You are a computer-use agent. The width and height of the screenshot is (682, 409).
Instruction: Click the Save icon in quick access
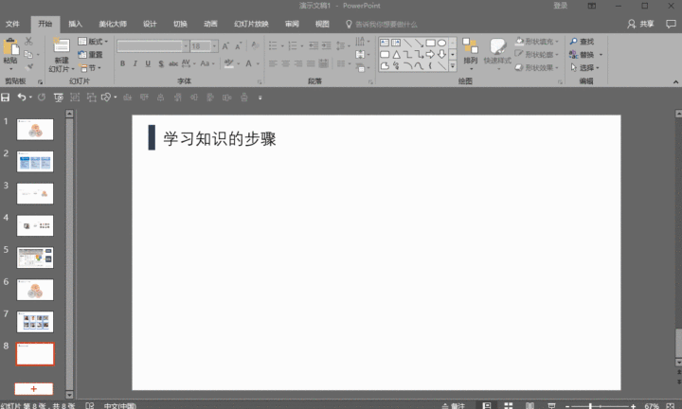6,98
